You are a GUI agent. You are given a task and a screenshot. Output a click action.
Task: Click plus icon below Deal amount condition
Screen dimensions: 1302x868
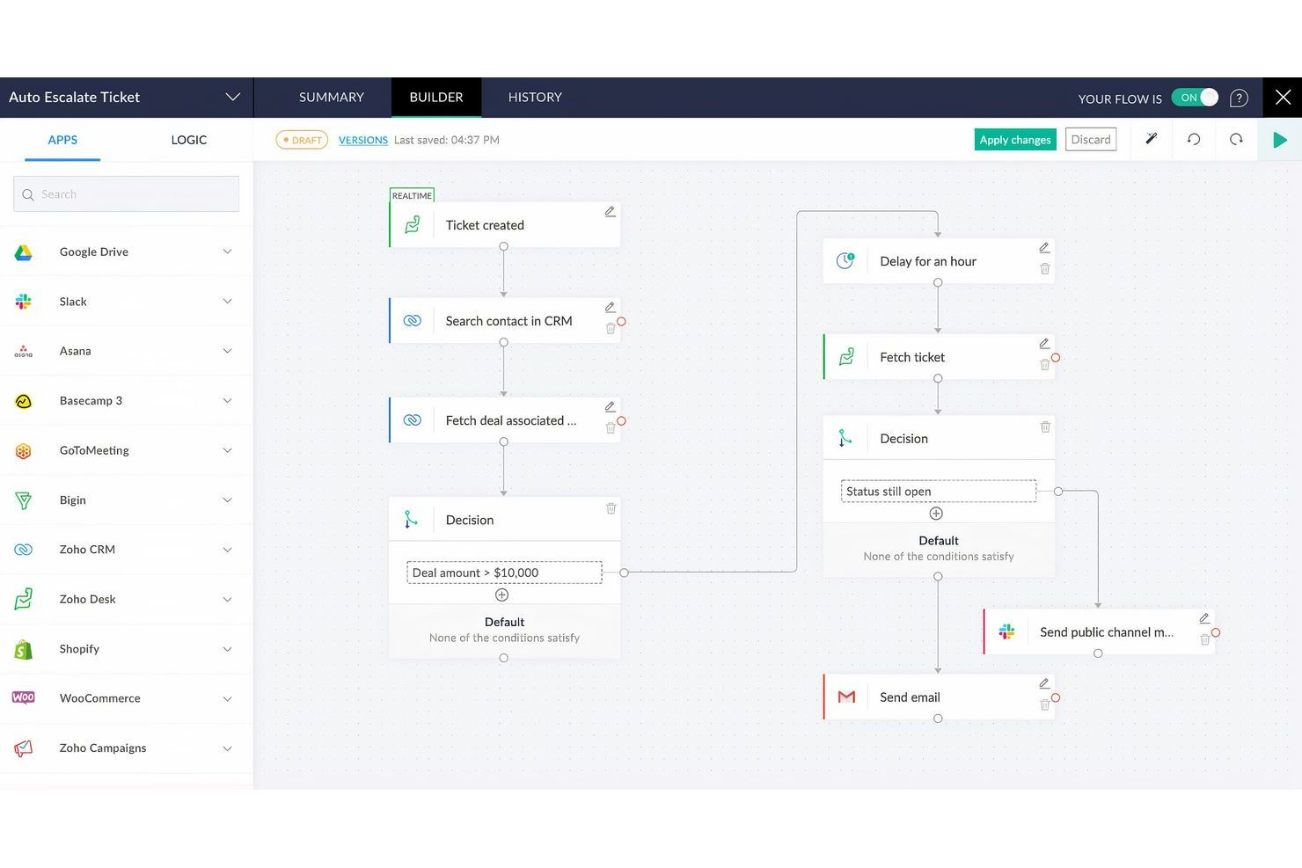[x=501, y=594]
